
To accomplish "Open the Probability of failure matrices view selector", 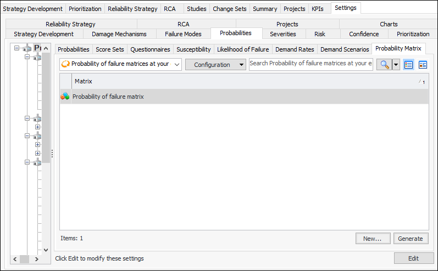I will point(120,64).
